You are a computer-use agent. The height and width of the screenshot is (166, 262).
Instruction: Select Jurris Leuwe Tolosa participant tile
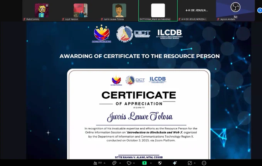[x=119, y=10]
